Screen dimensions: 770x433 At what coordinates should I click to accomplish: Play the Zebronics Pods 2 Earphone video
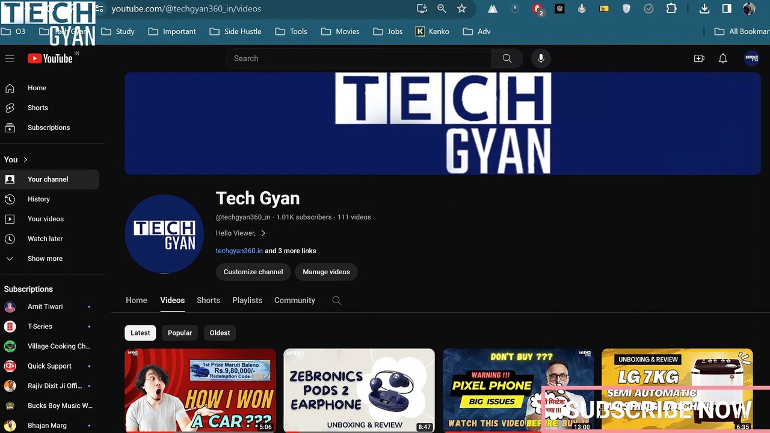click(x=359, y=391)
